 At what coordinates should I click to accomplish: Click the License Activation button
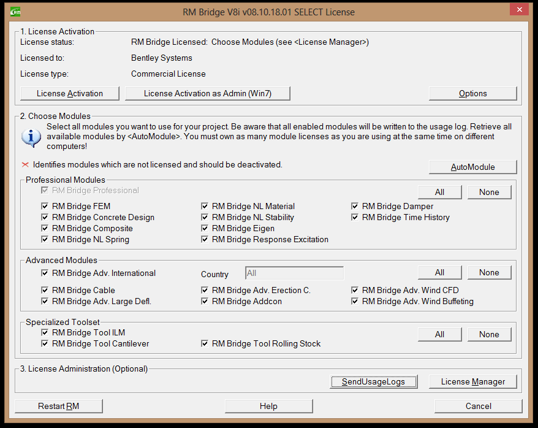[x=70, y=93]
